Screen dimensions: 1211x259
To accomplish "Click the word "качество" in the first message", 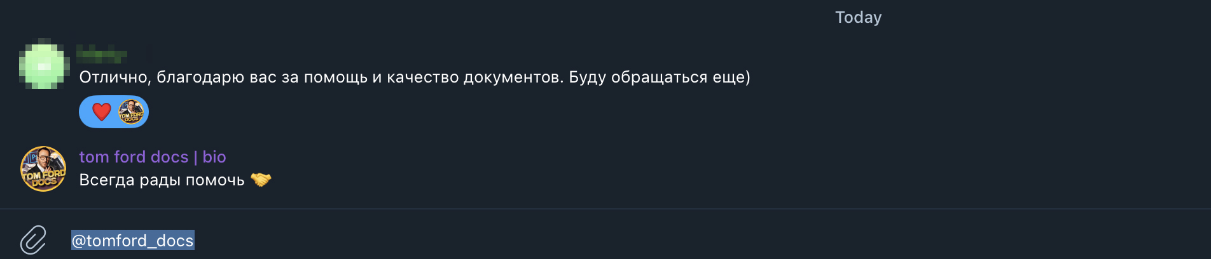I will pyautogui.click(x=422, y=77).
